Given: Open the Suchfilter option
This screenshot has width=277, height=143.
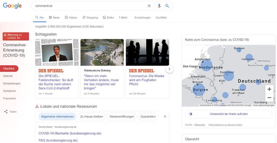Looking at the screenshot, I should pyautogui.click(x=161, y=18).
